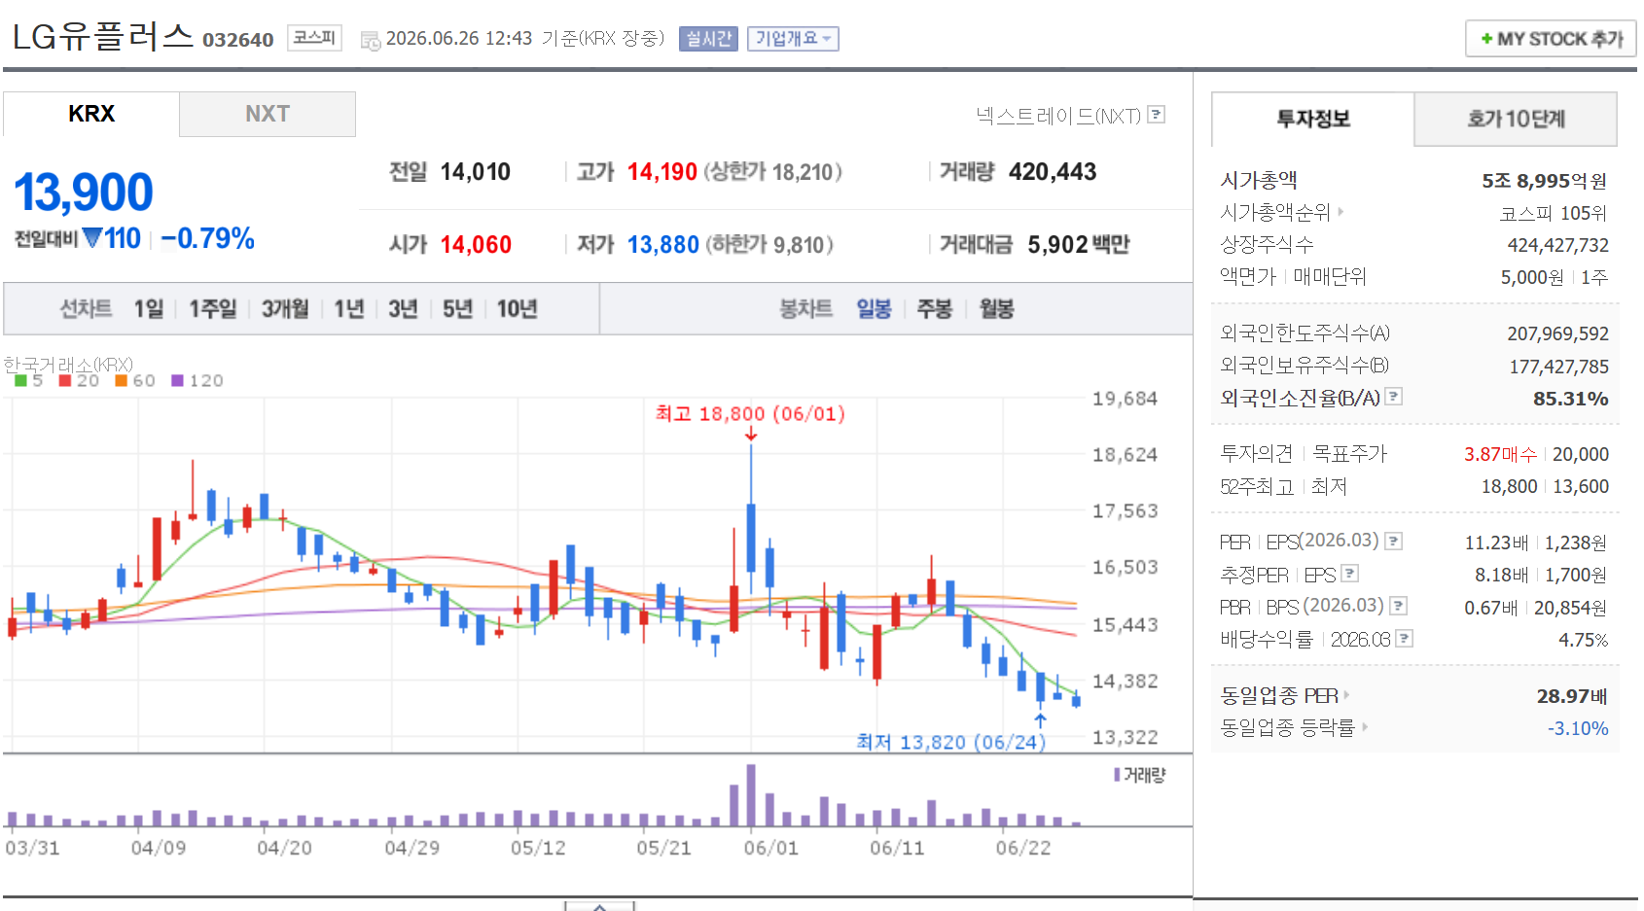The height and width of the screenshot is (911, 1644).
Task: Click purple 120-day moving average swatch
Action: coord(177,380)
